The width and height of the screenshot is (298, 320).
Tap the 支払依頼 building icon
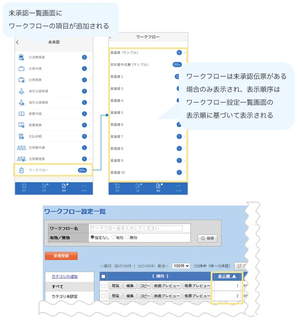[x=21, y=136]
